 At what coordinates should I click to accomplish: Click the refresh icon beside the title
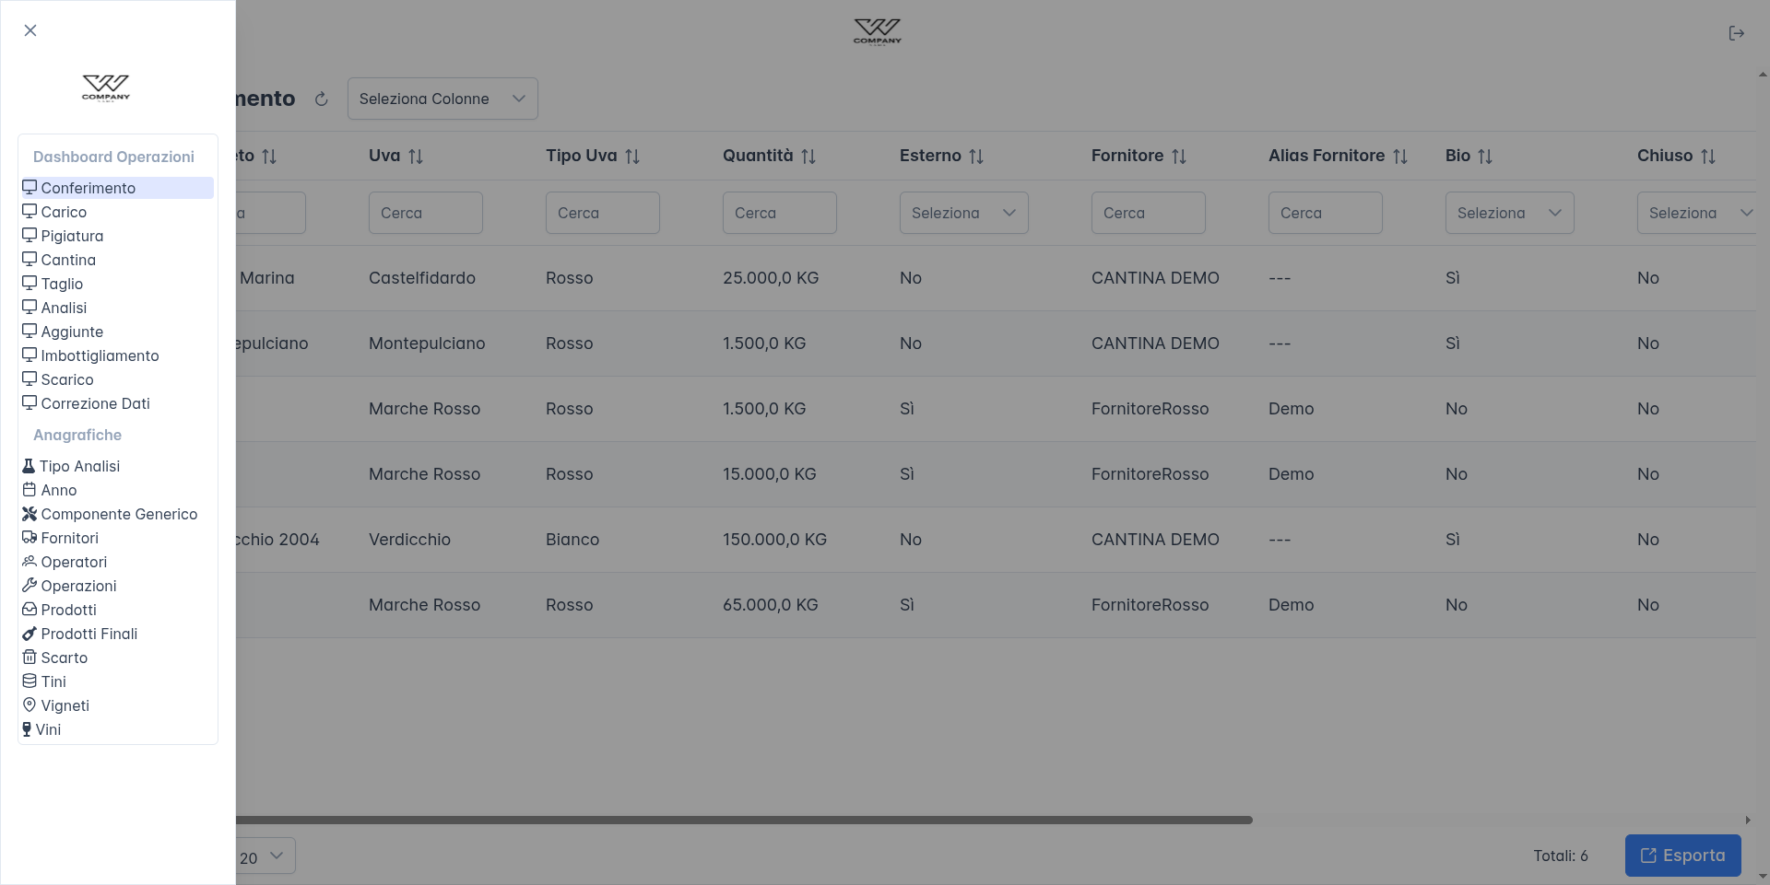(321, 99)
